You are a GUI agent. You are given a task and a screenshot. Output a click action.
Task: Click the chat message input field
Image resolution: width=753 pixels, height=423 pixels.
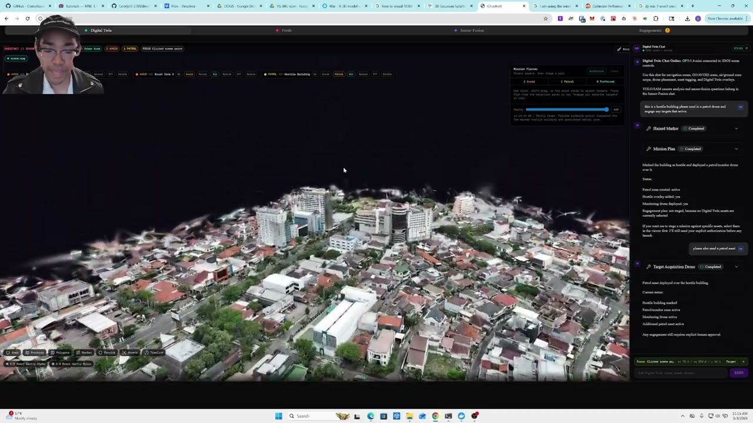[x=681, y=373]
